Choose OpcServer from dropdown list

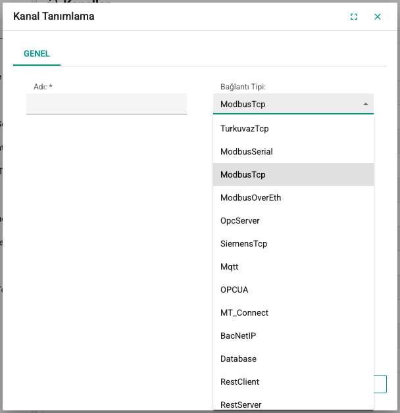pyautogui.click(x=293, y=220)
